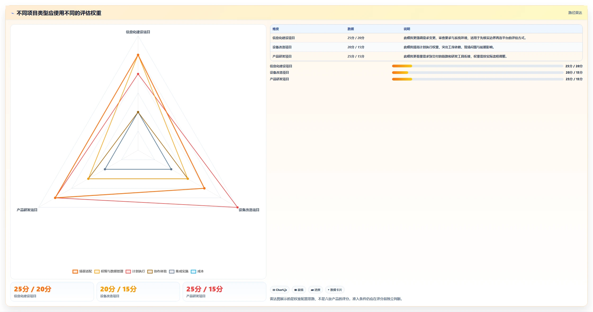Click table cell 20分 / 15分

click(x=356, y=47)
